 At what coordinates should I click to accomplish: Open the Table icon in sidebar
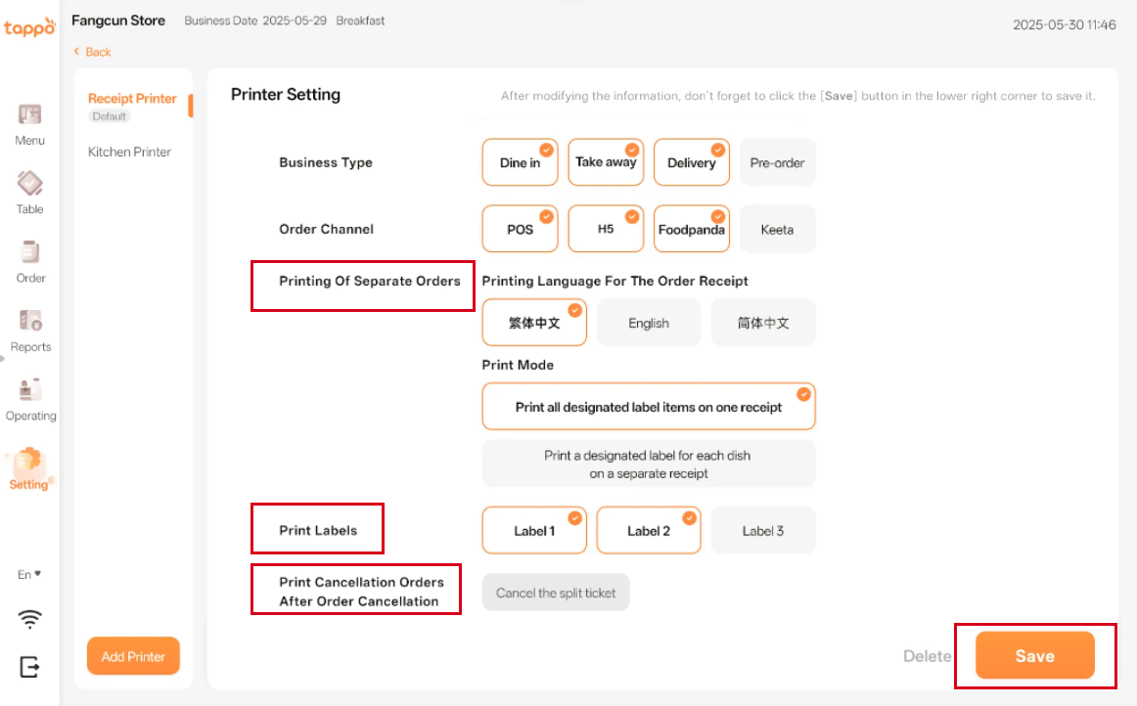29,184
